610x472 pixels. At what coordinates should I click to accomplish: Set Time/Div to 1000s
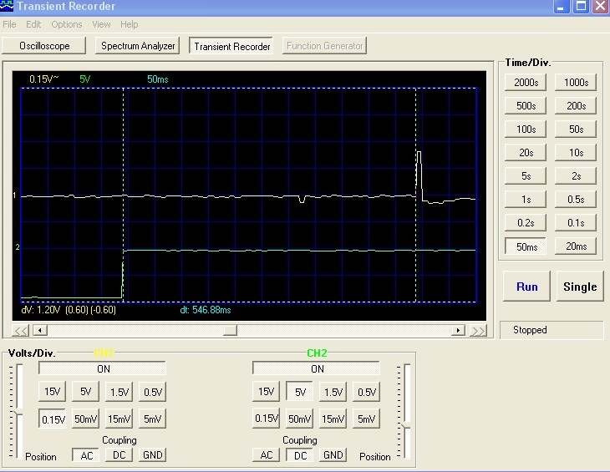[x=576, y=83]
